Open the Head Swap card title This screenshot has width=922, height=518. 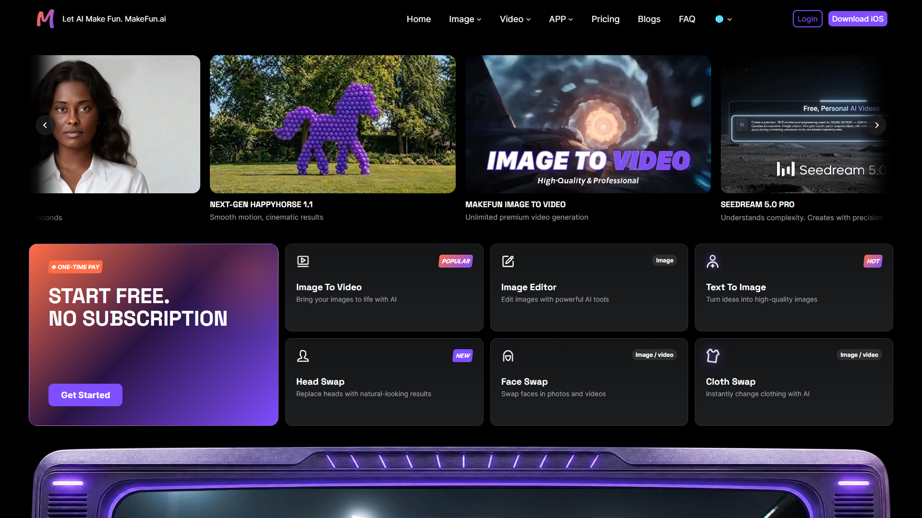click(320, 381)
